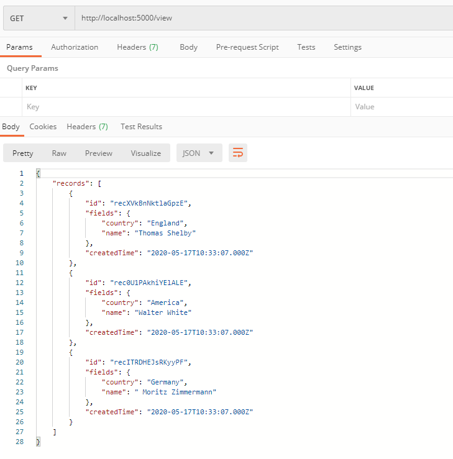The image size is (453, 459).
Task: Open the JSON format dropdown
Action: (199, 153)
